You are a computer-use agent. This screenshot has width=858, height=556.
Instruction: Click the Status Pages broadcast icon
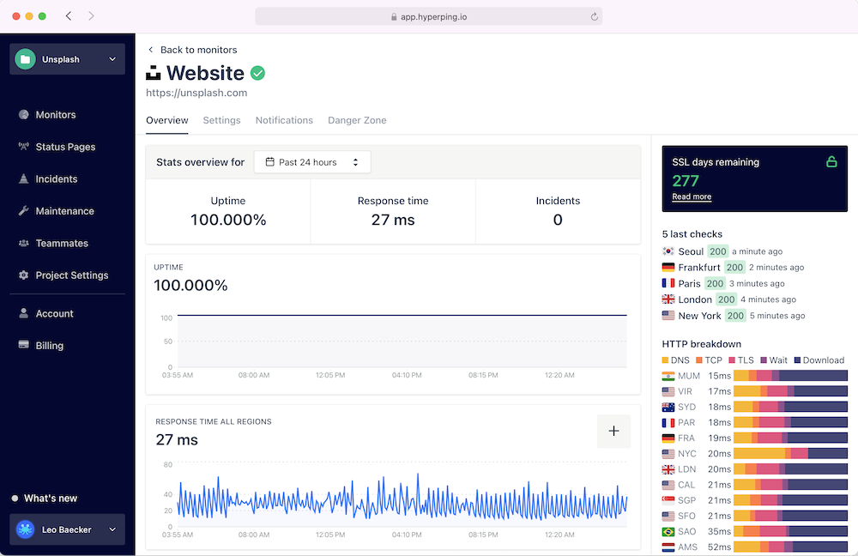(x=24, y=147)
